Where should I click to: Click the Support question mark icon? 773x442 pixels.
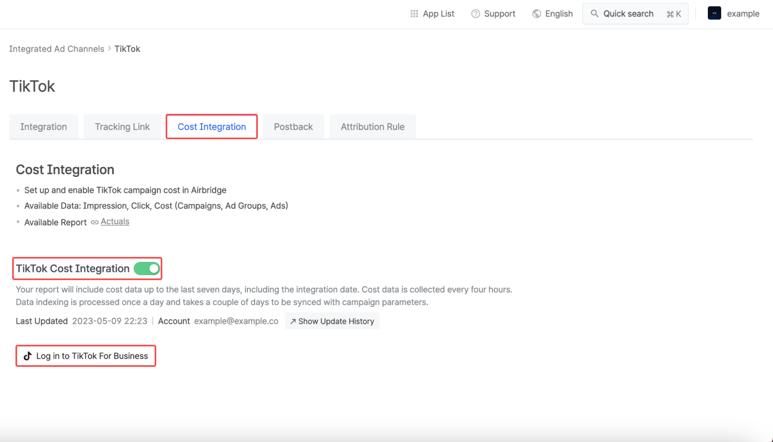click(475, 14)
